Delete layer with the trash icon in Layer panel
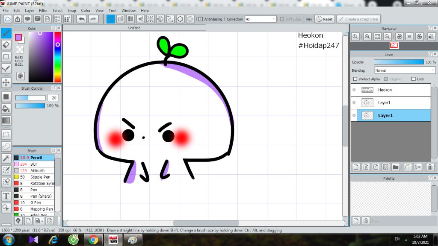Viewport: 438px width, 246px height. pyautogui.click(x=430, y=167)
